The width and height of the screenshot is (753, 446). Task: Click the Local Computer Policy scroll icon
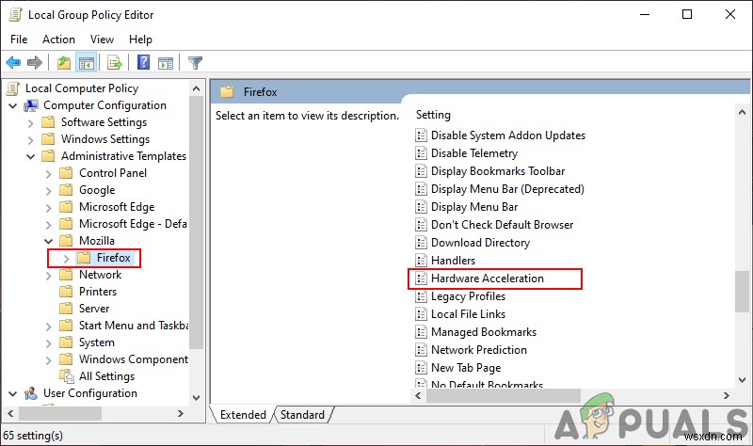13,88
